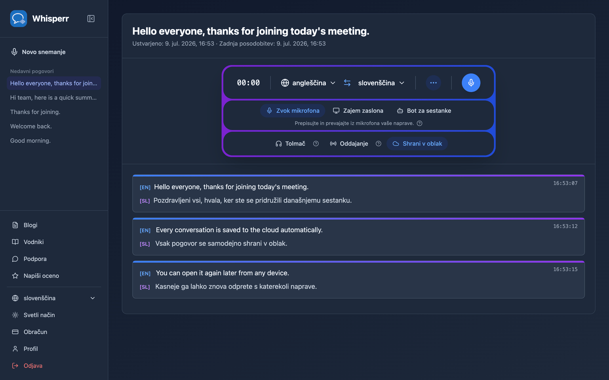Open the three-dot more options menu
This screenshot has height=380, width=609.
coord(434,83)
